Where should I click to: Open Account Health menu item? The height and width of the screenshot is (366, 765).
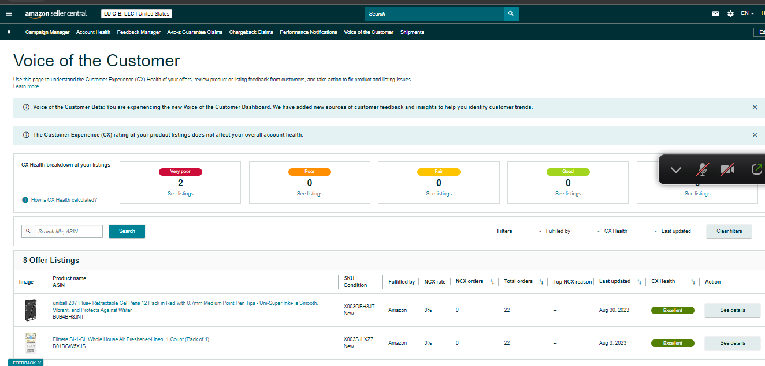pos(93,32)
